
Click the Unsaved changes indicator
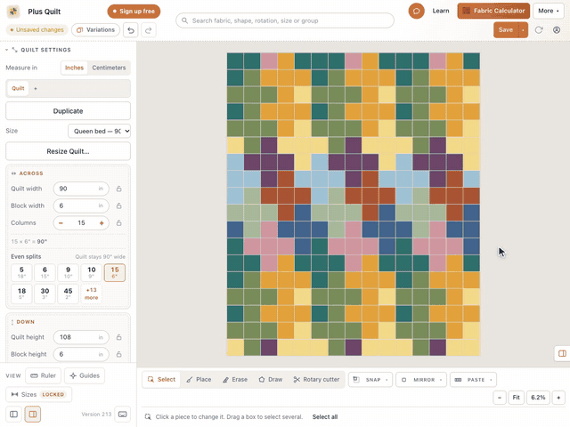click(37, 29)
